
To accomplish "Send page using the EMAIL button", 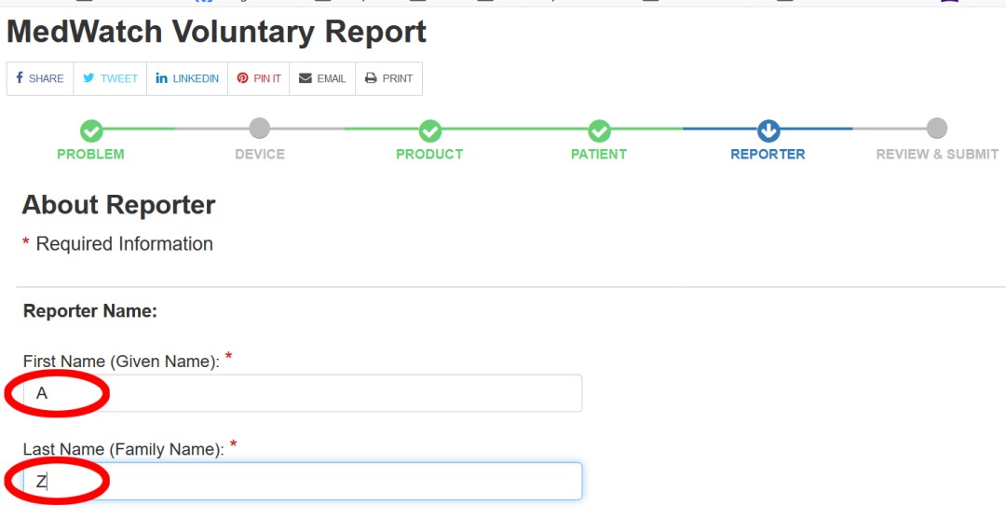I will coord(322,78).
